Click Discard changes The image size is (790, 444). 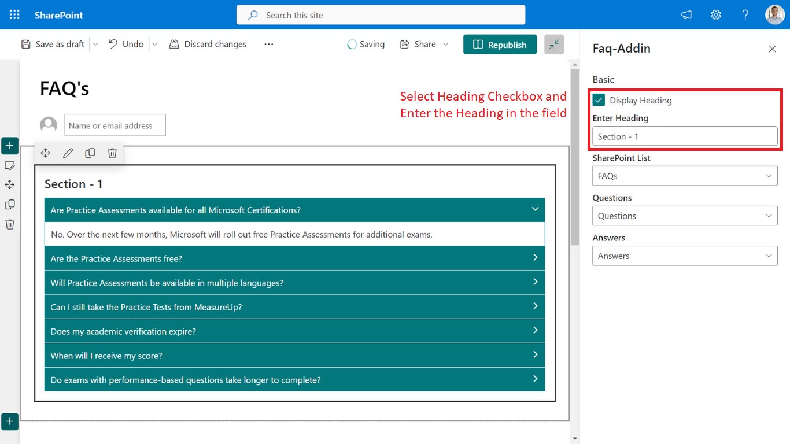[x=208, y=45]
